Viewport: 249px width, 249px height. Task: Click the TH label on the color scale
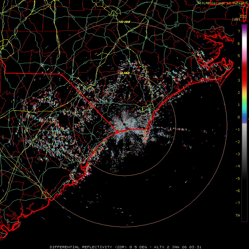click(238, 215)
